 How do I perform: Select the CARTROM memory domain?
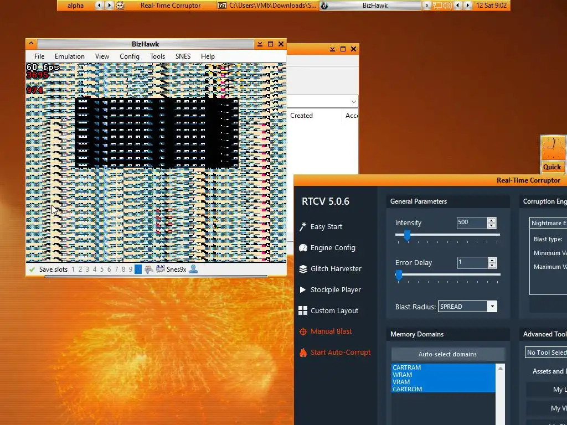pyautogui.click(x=444, y=389)
